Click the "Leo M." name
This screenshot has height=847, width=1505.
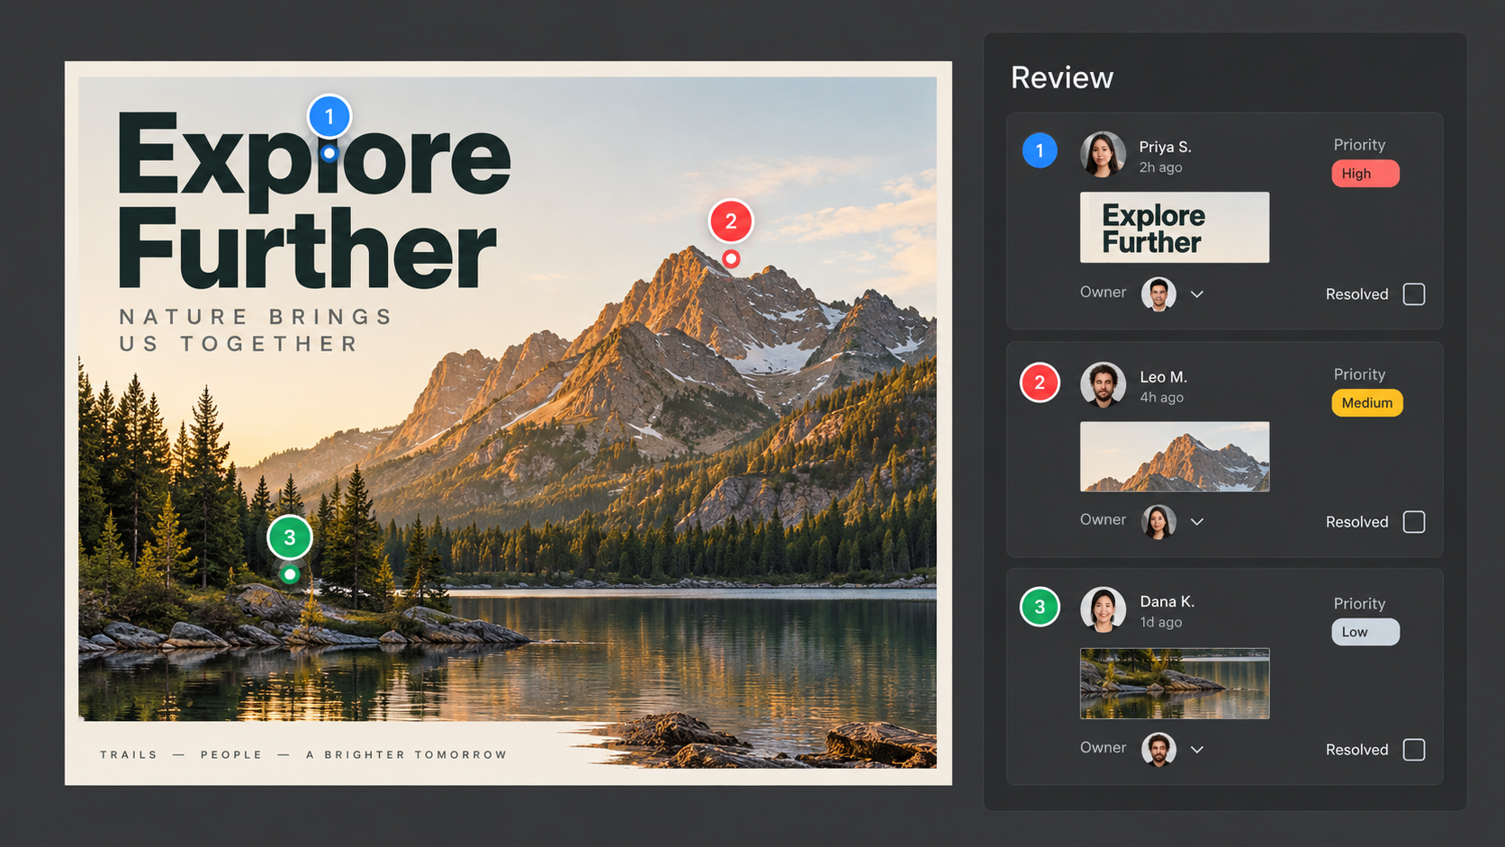[x=1163, y=377]
